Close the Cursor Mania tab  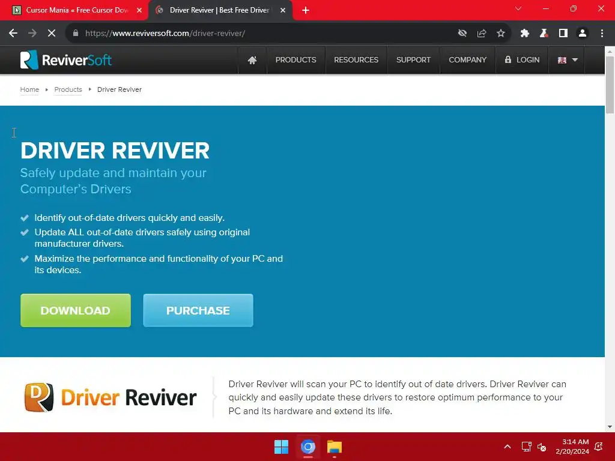pos(139,10)
